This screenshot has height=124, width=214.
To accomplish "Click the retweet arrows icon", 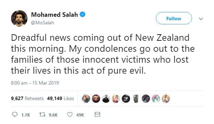I will coord(42,114).
